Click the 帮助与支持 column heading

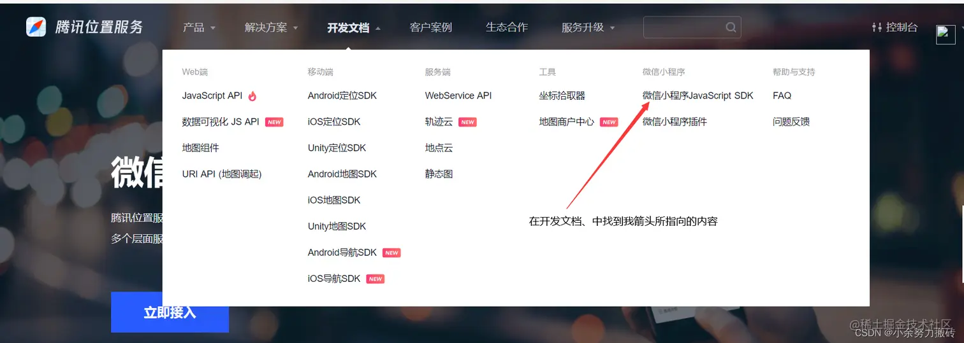point(794,72)
